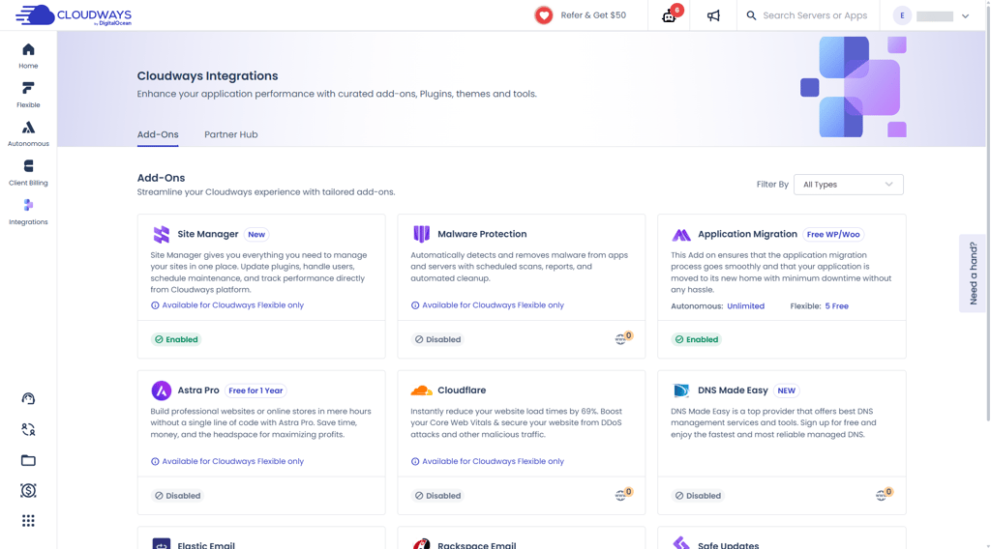The image size is (991, 549).
Task: Go to Client Billing in sidebar
Action: tap(28, 173)
